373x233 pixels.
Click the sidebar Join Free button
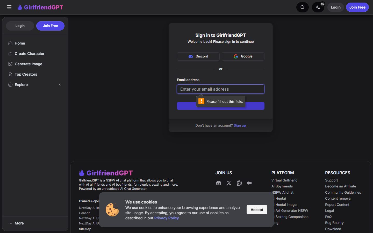[50, 26]
